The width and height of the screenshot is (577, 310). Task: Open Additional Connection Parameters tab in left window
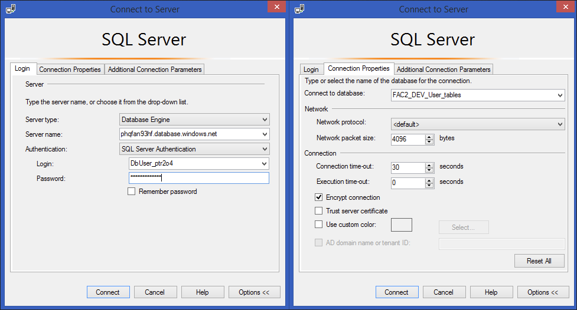click(155, 70)
